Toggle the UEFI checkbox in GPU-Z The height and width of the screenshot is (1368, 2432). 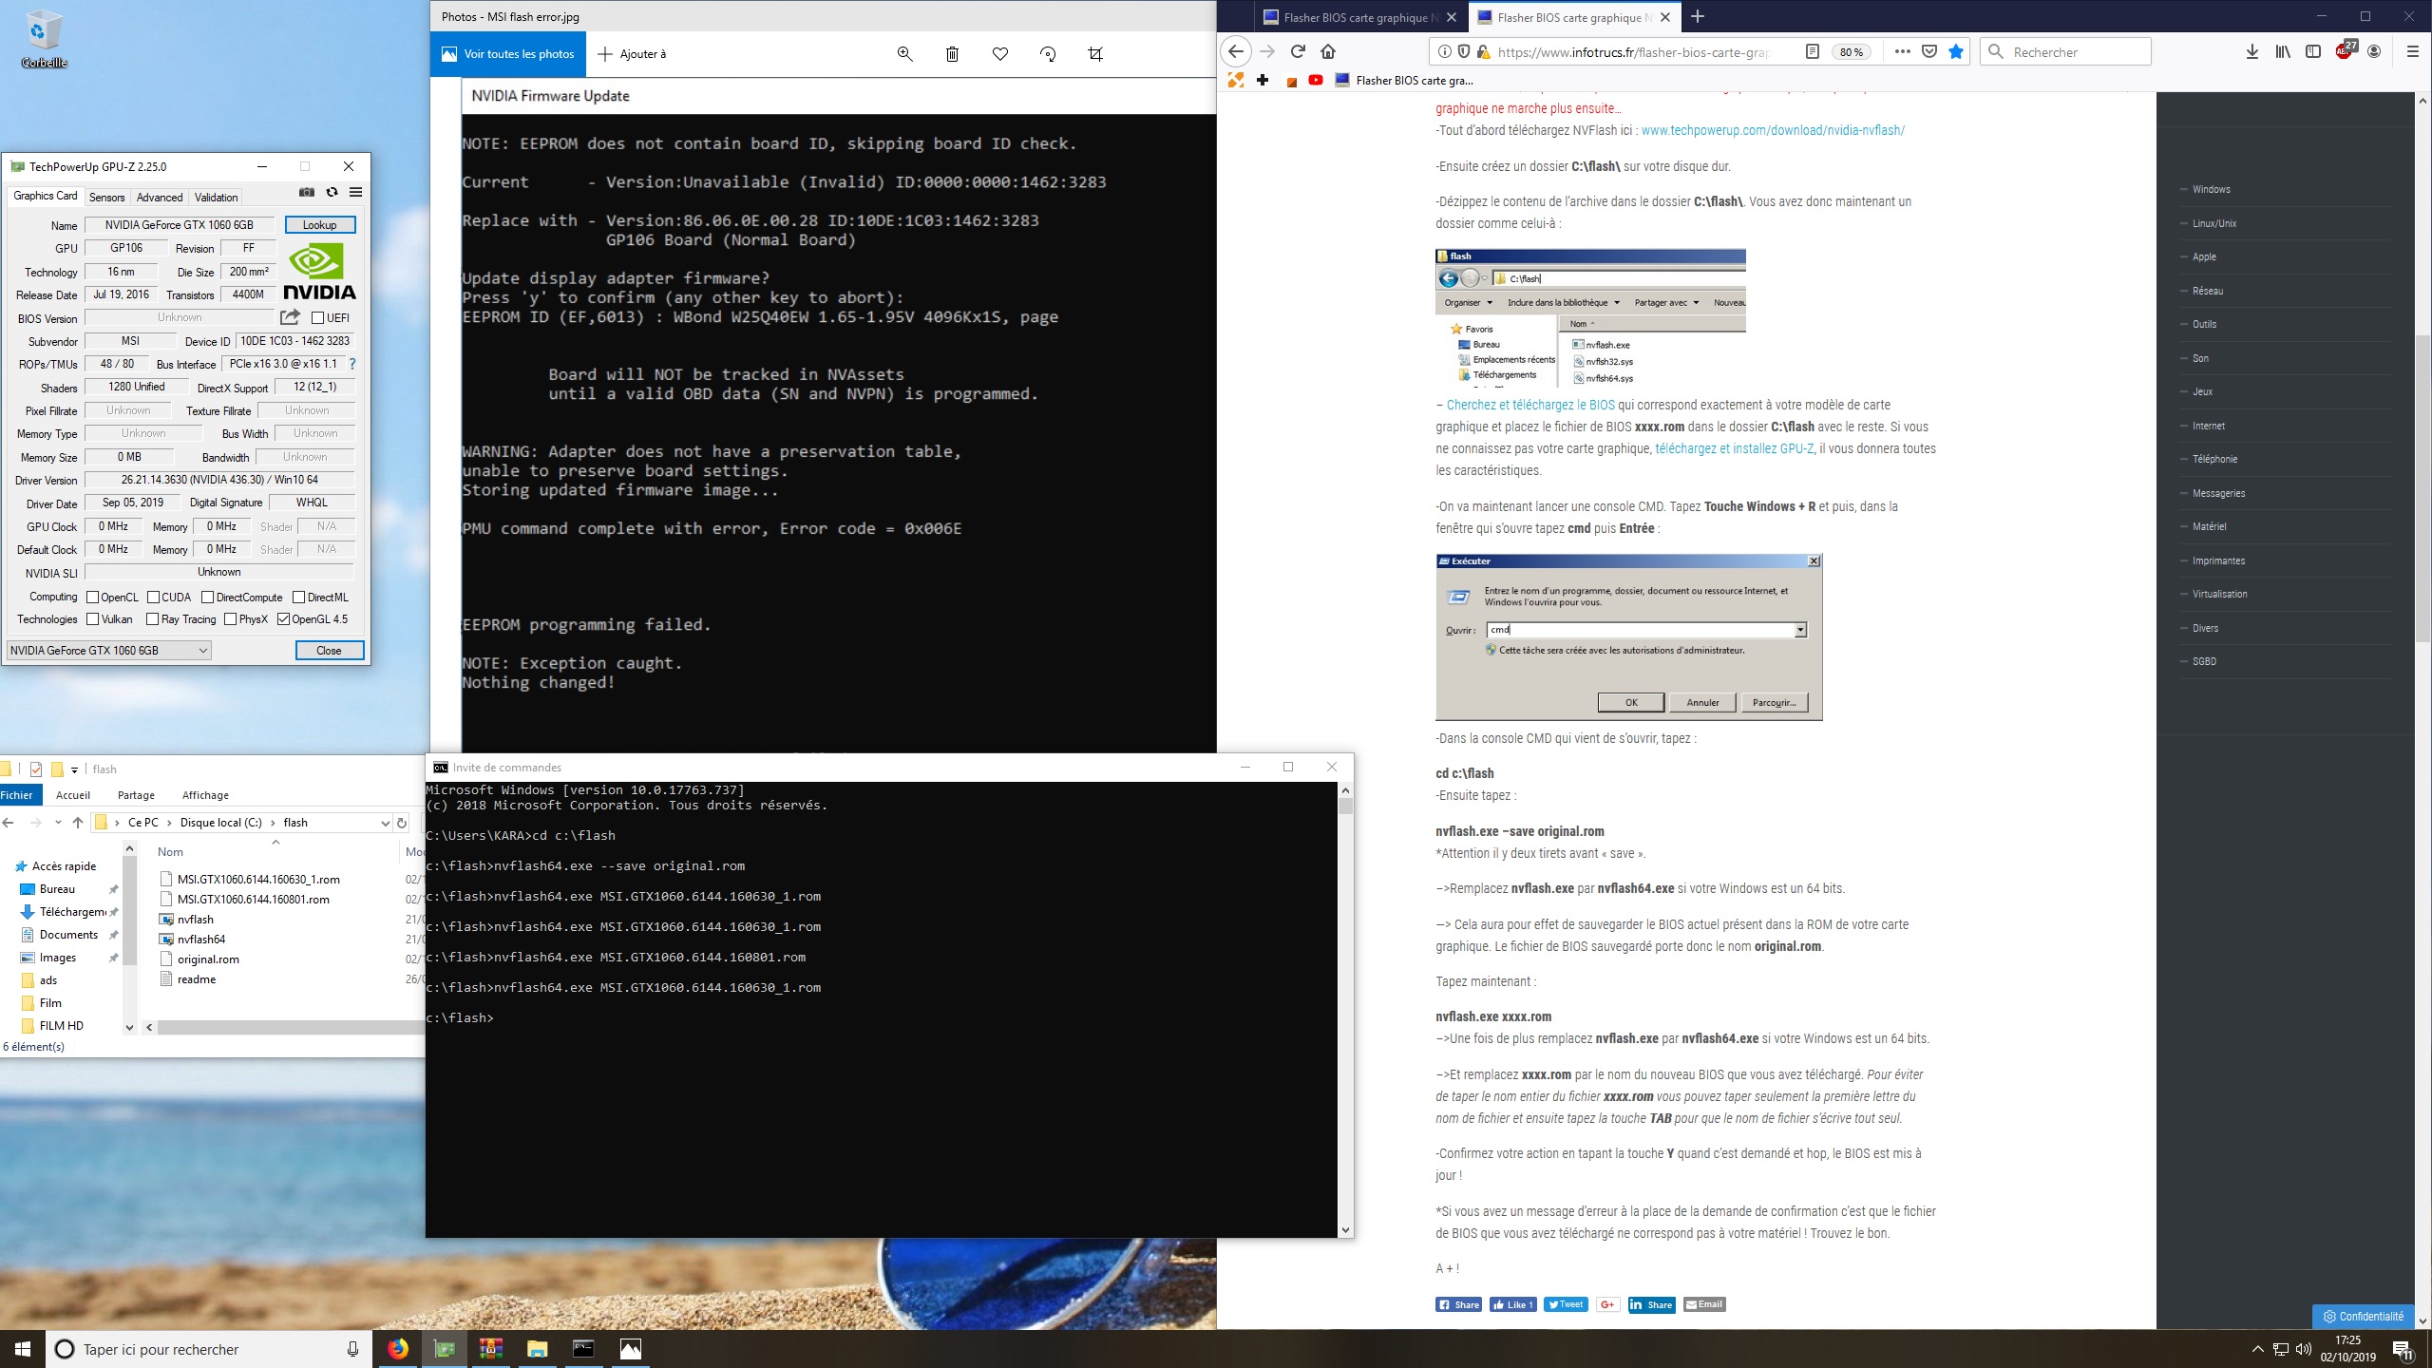click(x=318, y=318)
